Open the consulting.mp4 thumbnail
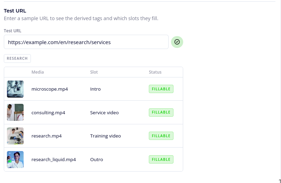This screenshot has width=281, height=183. (15, 112)
